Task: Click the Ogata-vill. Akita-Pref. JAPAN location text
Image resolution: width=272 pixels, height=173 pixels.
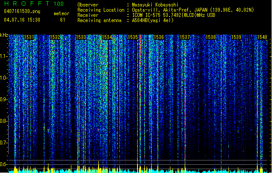Action: (x=193, y=10)
